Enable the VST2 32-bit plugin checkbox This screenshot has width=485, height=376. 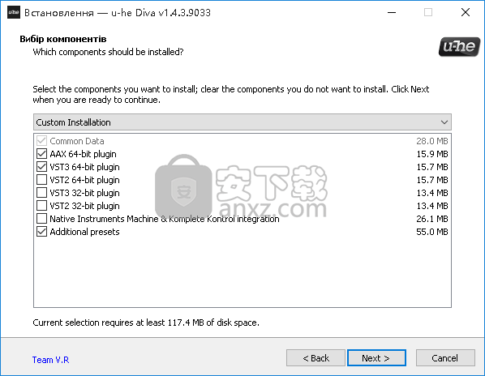click(x=41, y=206)
